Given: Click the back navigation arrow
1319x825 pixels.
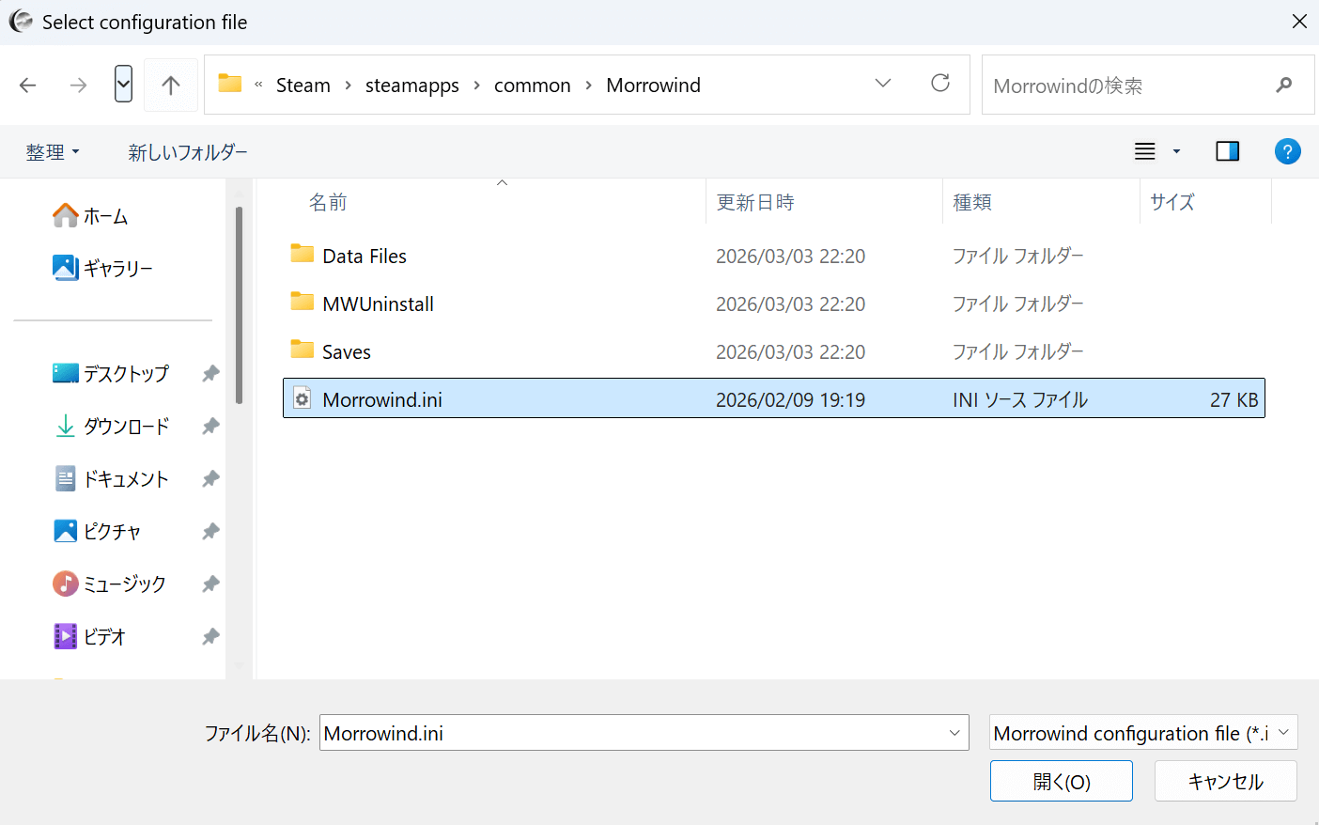Looking at the screenshot, I should [x=28, y=86].
